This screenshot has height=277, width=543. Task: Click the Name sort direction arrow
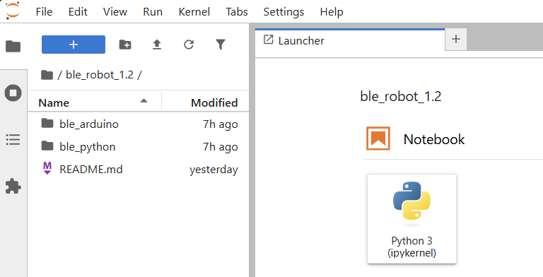point(144,101)
